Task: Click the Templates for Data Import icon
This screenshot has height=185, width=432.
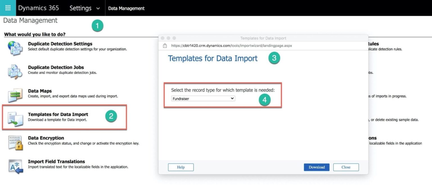Action: [x=15, y=119]
